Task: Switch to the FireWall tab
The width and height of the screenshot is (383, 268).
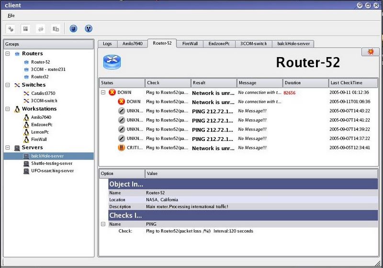Action: click(x=190, y=44)
